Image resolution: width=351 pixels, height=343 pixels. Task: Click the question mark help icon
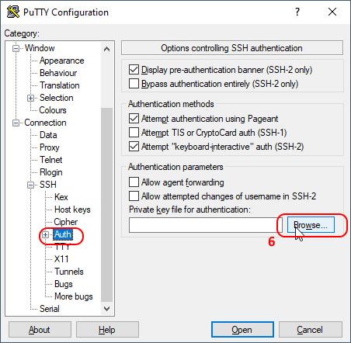pos(297,12)
